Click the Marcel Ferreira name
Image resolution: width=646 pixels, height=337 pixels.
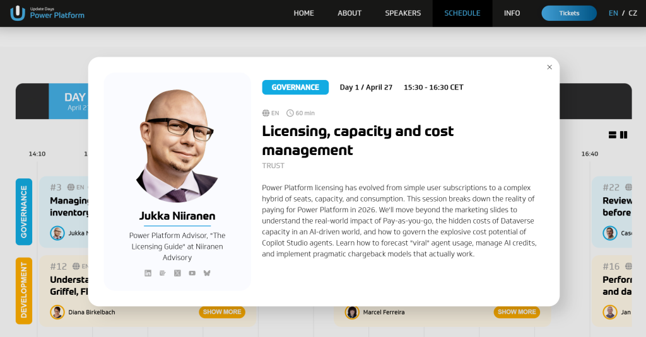tap(384, 312)
